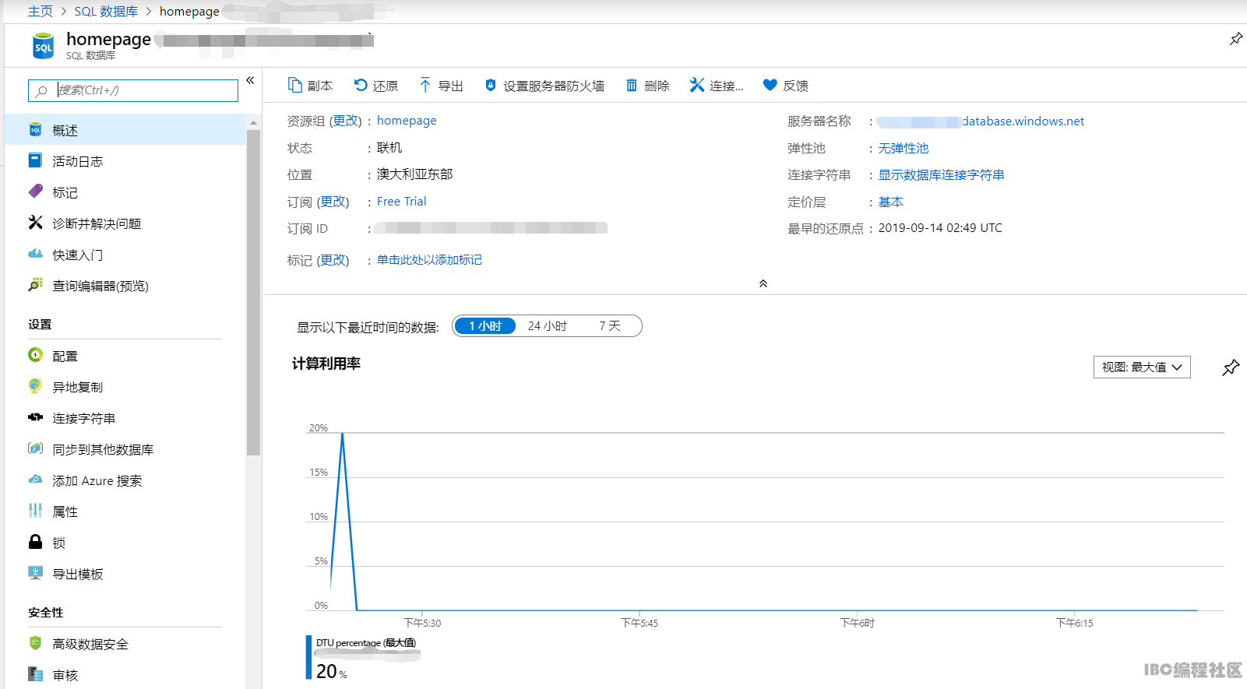Open the Free Trial subscription link

click(402, 202)
